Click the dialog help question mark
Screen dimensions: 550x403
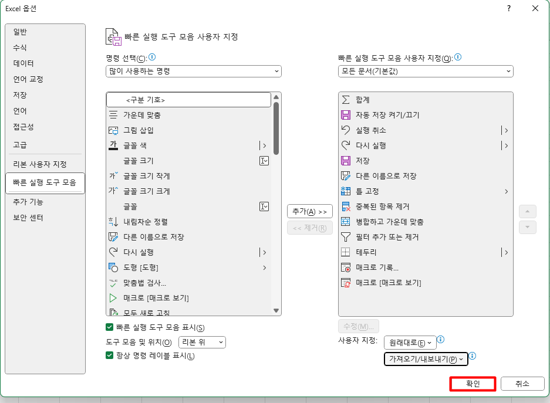click(x=509, y=8)
